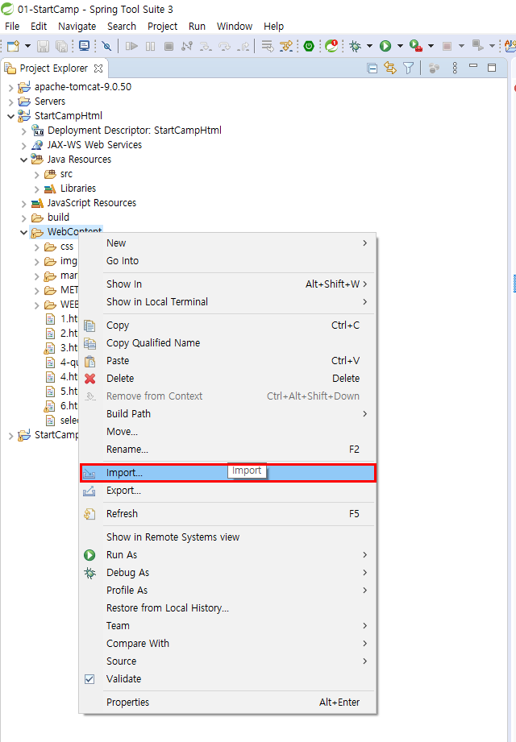Click the Spring relaunch icon with red badge
This screenshot has width=516, height=742.
tap(331, 46)
